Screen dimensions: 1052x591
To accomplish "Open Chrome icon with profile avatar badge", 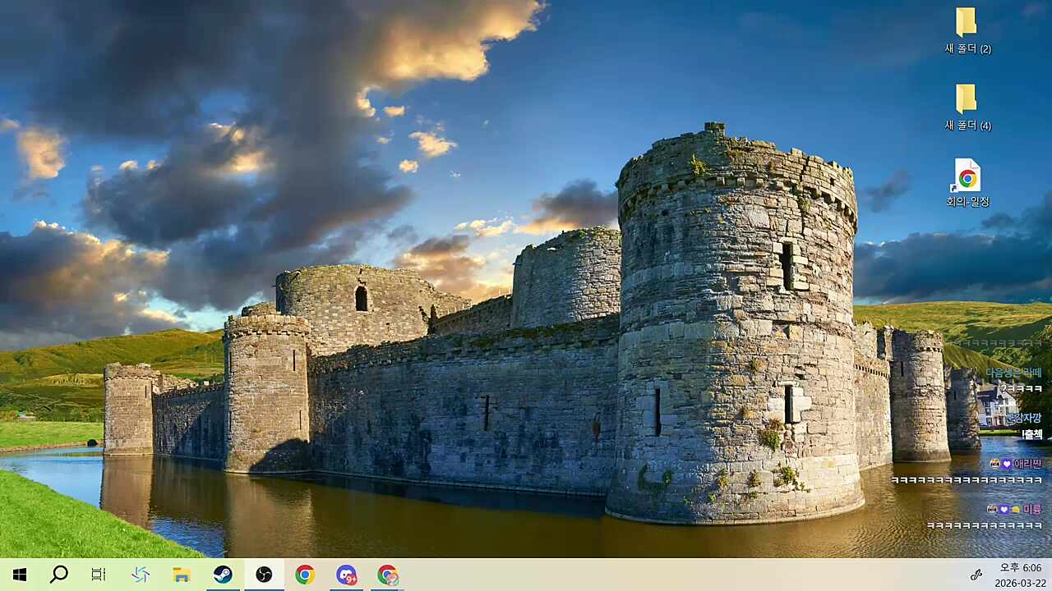I will 387,575.
